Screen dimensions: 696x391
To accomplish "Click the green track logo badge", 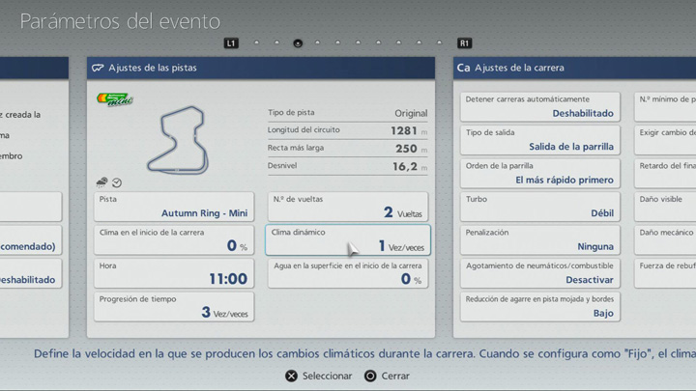I will coord(114,98).
